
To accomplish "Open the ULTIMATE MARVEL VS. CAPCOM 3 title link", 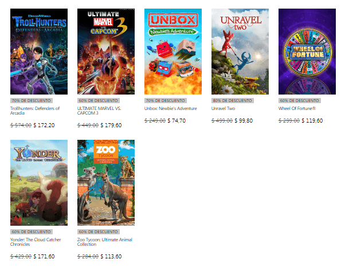I will (x=99, y=111).
